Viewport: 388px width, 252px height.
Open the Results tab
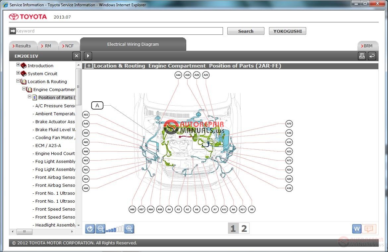[x=23, y=46]
